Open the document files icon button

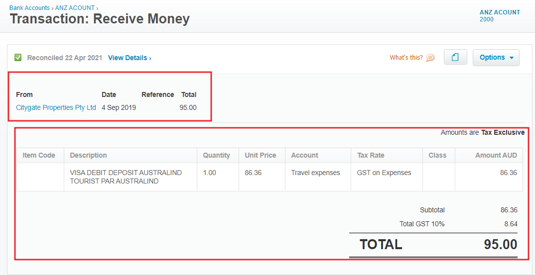tap(455, 57)
